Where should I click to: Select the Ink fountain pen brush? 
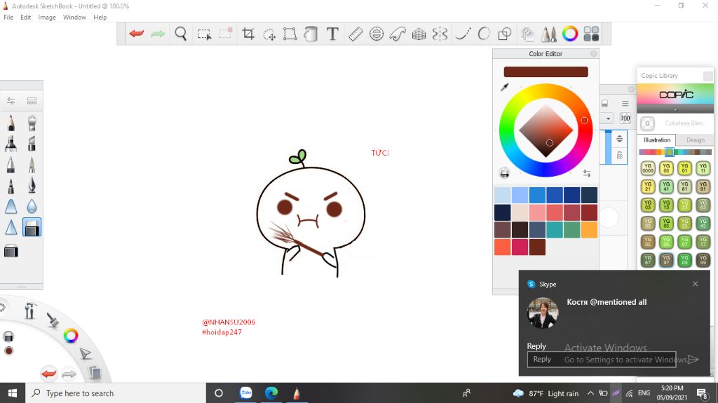pos(32,185)
